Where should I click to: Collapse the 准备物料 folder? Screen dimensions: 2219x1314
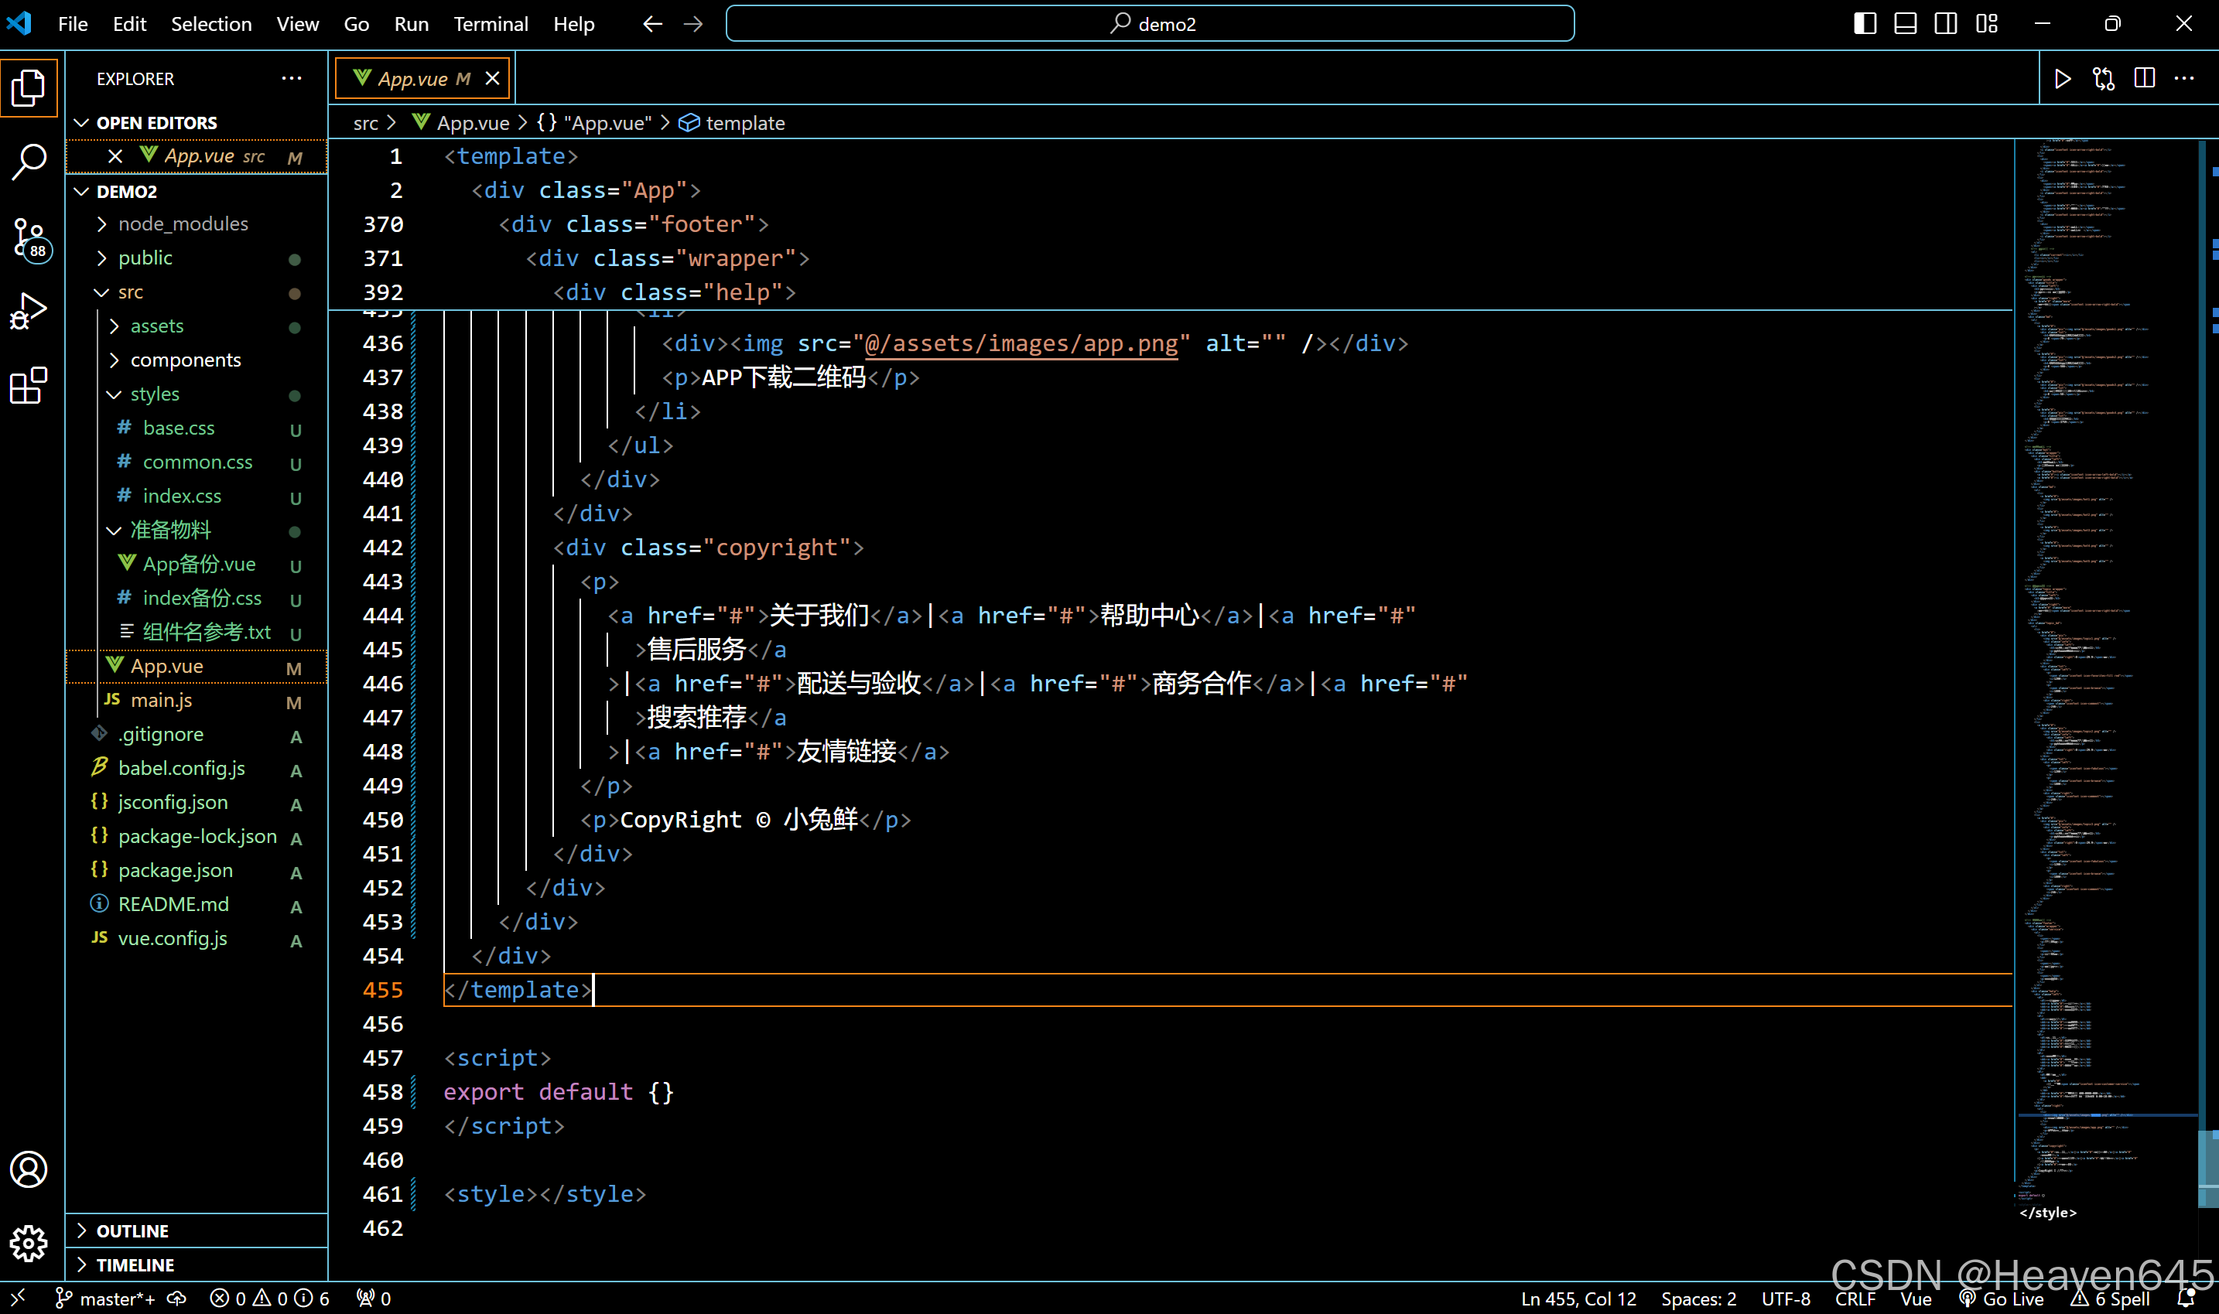[x=196, y=531]
